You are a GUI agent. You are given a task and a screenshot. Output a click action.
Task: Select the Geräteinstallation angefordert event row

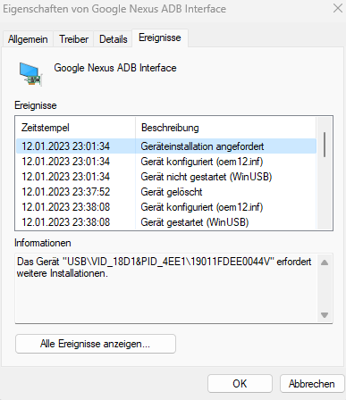166,146
